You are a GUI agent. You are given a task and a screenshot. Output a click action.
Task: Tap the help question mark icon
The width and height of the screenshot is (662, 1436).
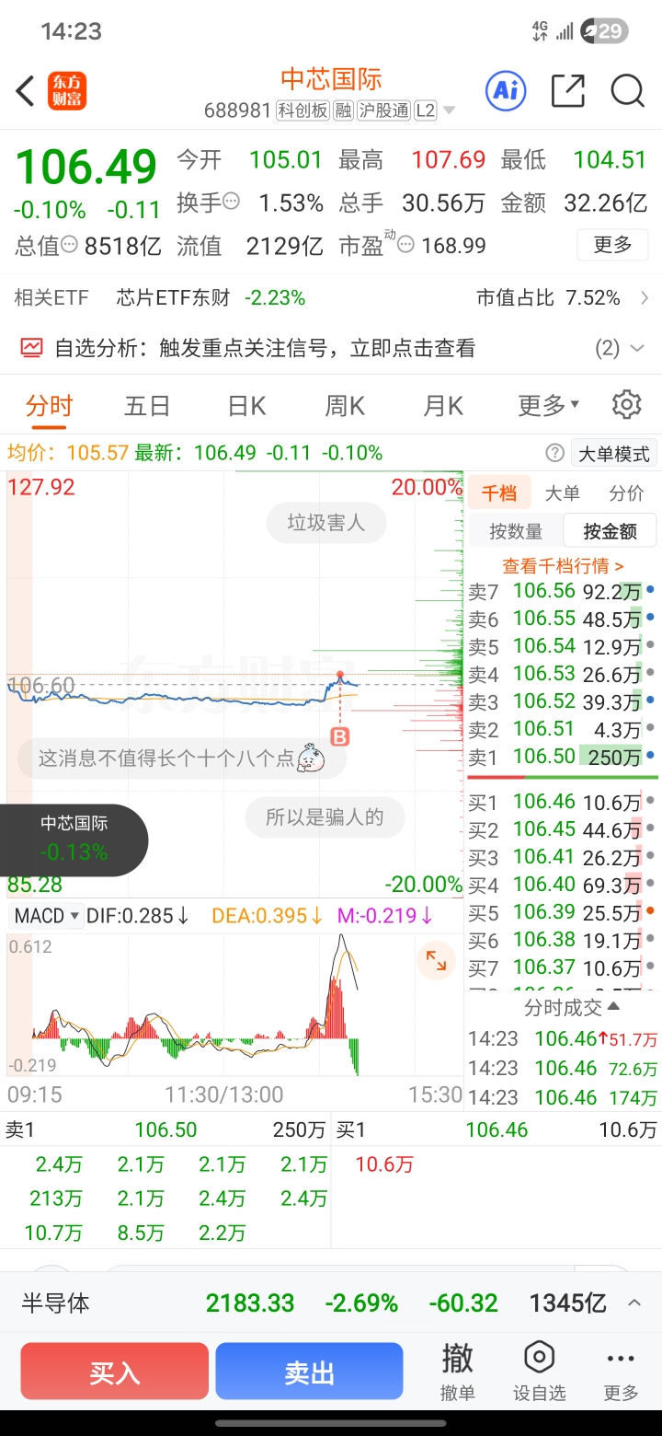click(554, 453)
